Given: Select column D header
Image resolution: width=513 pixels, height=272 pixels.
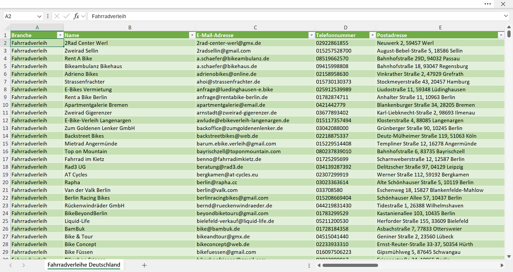Looking at the screenshot, I should (x=346, y=27).
